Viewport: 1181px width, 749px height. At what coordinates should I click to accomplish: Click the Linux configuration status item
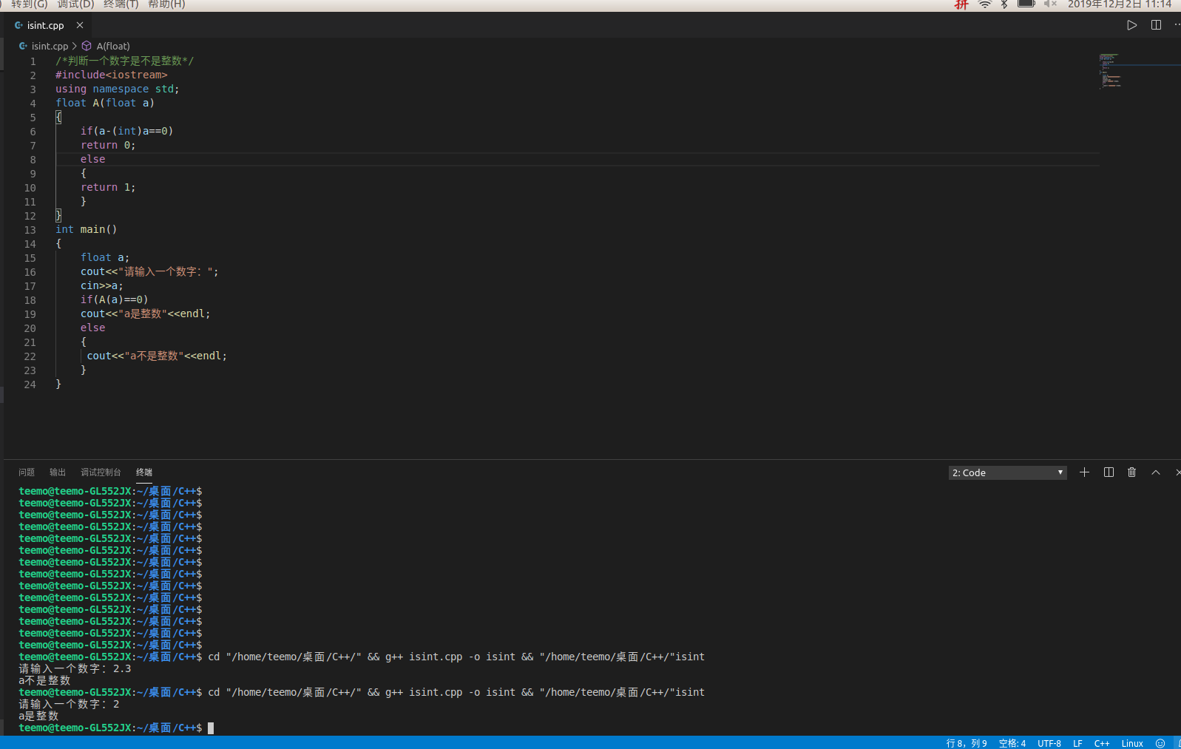1132,743
